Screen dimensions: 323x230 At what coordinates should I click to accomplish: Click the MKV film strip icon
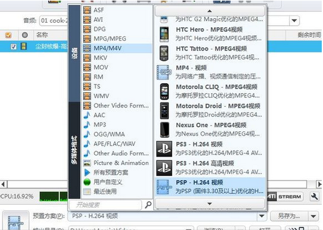pos(87,58)
